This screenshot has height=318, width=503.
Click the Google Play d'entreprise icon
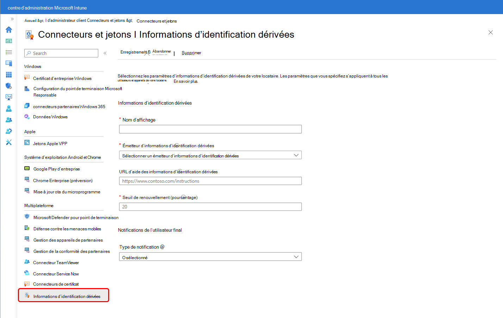click(27, 168)
